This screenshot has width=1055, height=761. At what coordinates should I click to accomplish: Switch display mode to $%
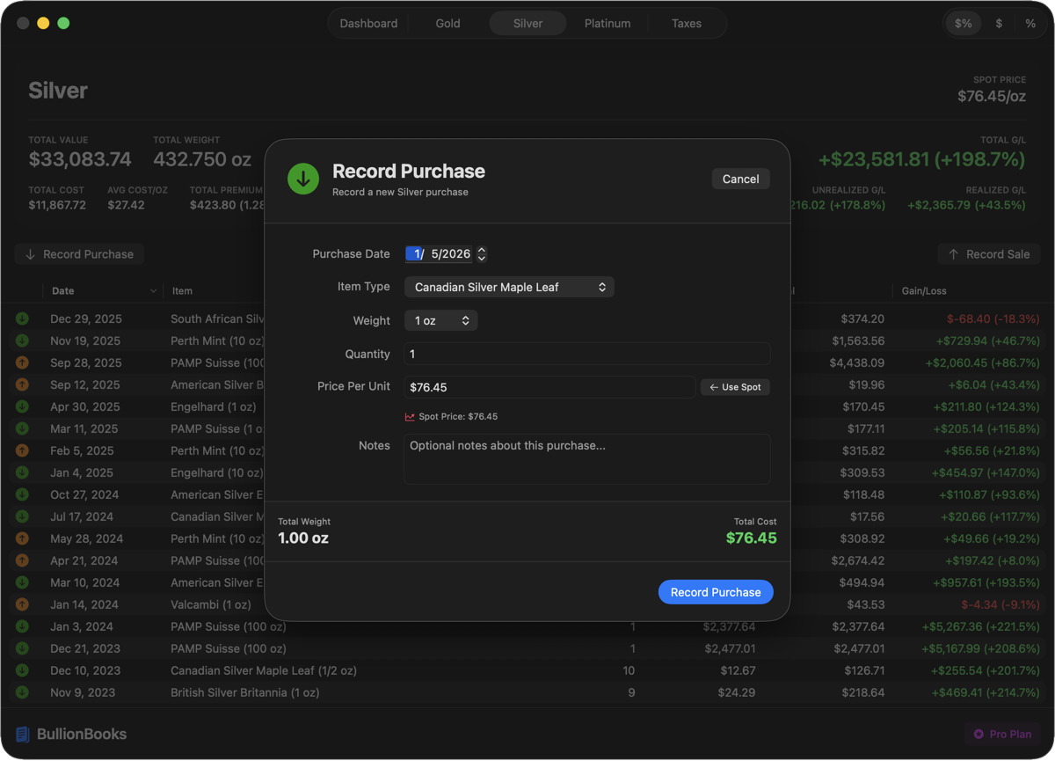(964, 24)
